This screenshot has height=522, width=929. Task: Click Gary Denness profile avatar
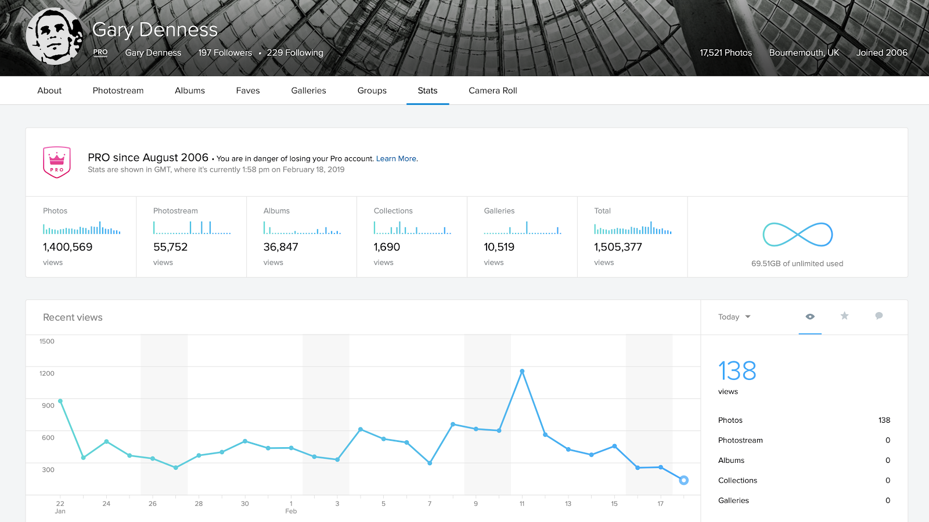(54, 36)
